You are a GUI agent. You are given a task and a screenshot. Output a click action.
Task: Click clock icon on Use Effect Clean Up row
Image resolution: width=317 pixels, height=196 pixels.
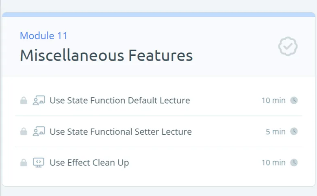click(294, 163)
